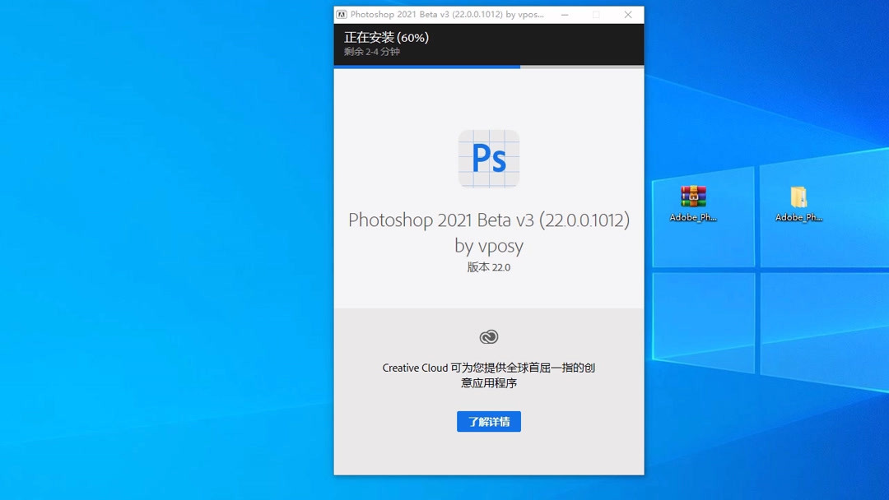Click the Creative Cloud description text

[489, 375]
